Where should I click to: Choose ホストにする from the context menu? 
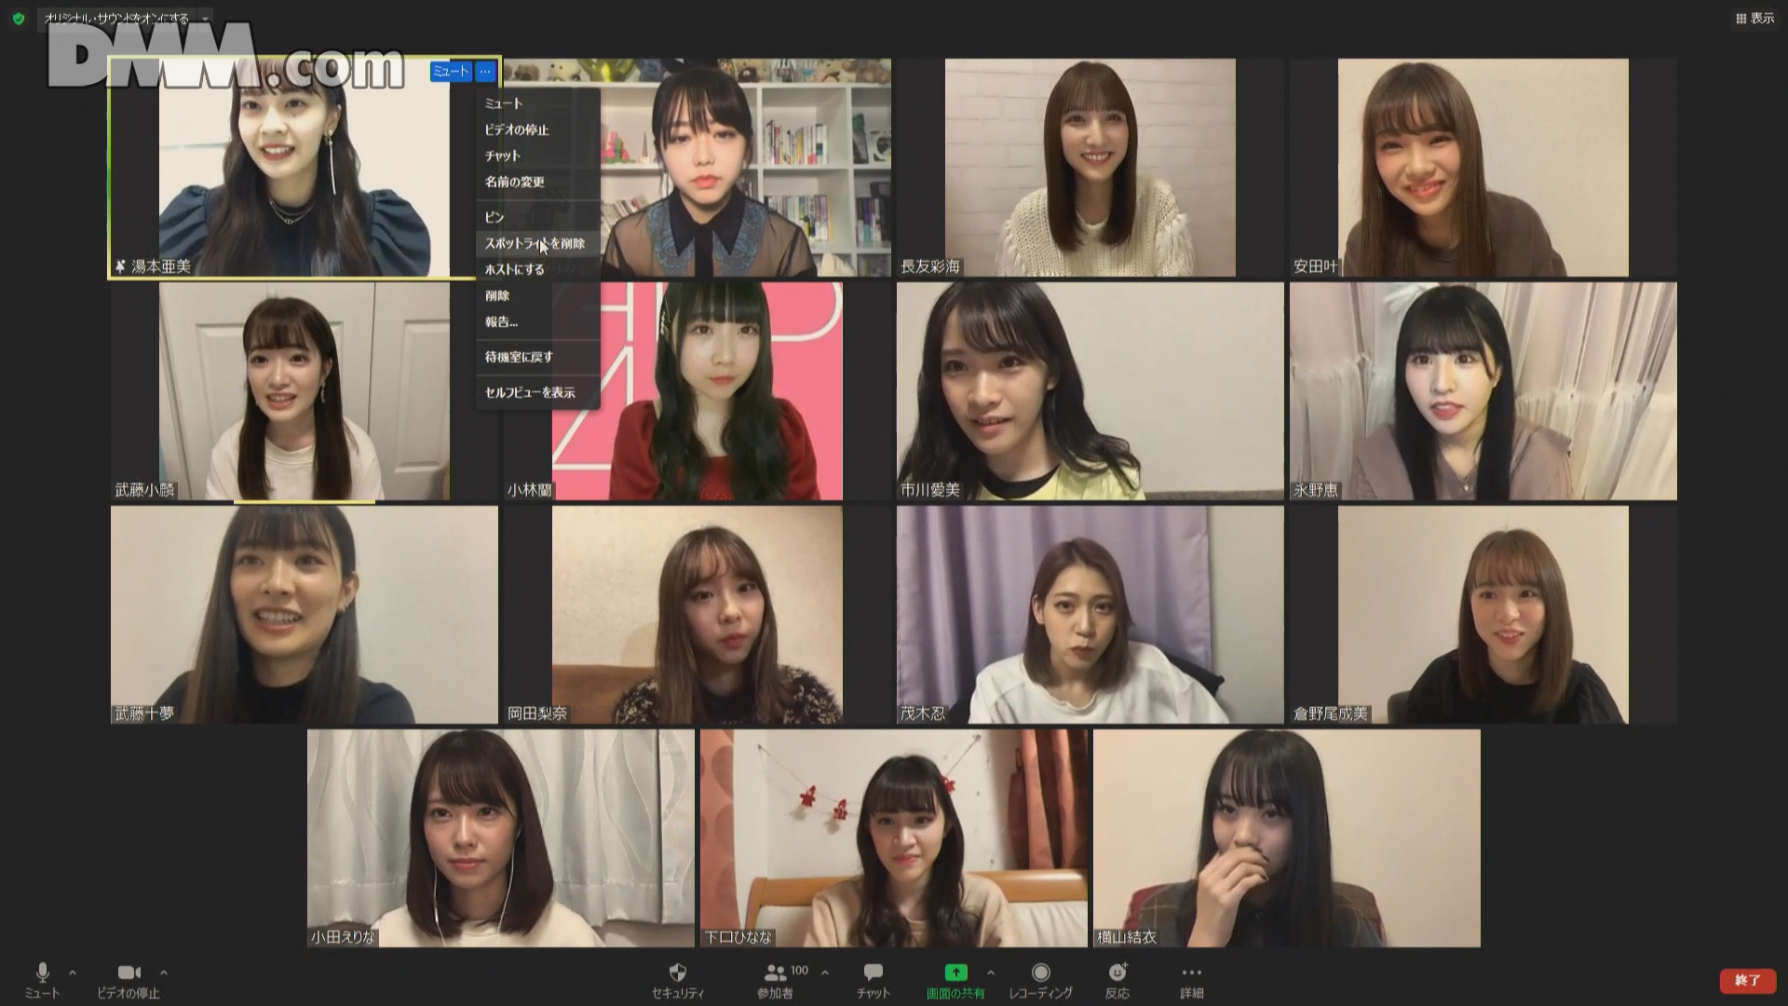click(x=514, y=269)
